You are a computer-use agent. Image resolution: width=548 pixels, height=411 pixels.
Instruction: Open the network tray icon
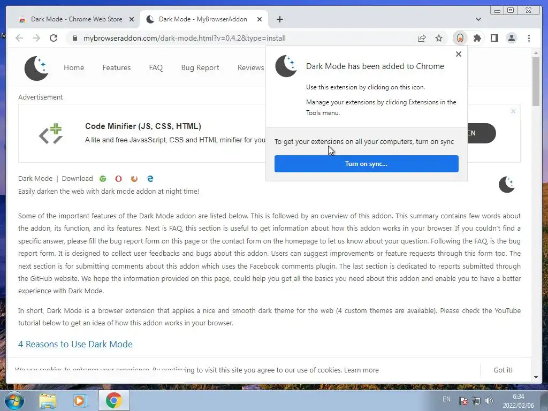click(x=476, y=401)
